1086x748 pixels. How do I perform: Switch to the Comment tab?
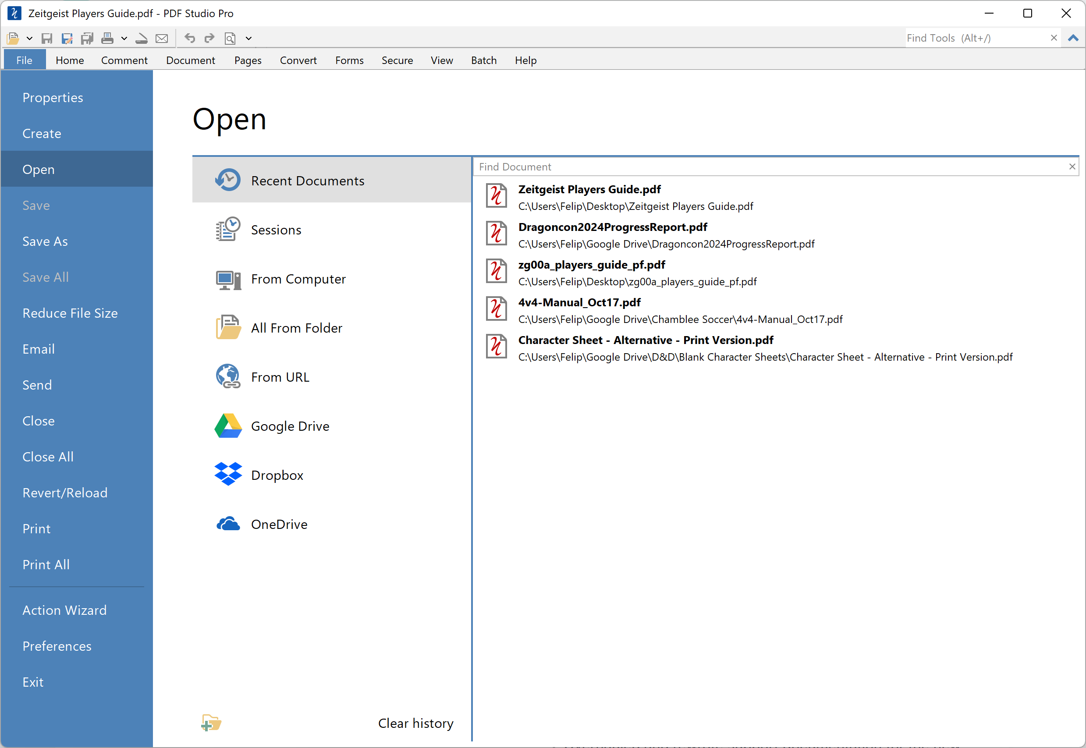124,60
